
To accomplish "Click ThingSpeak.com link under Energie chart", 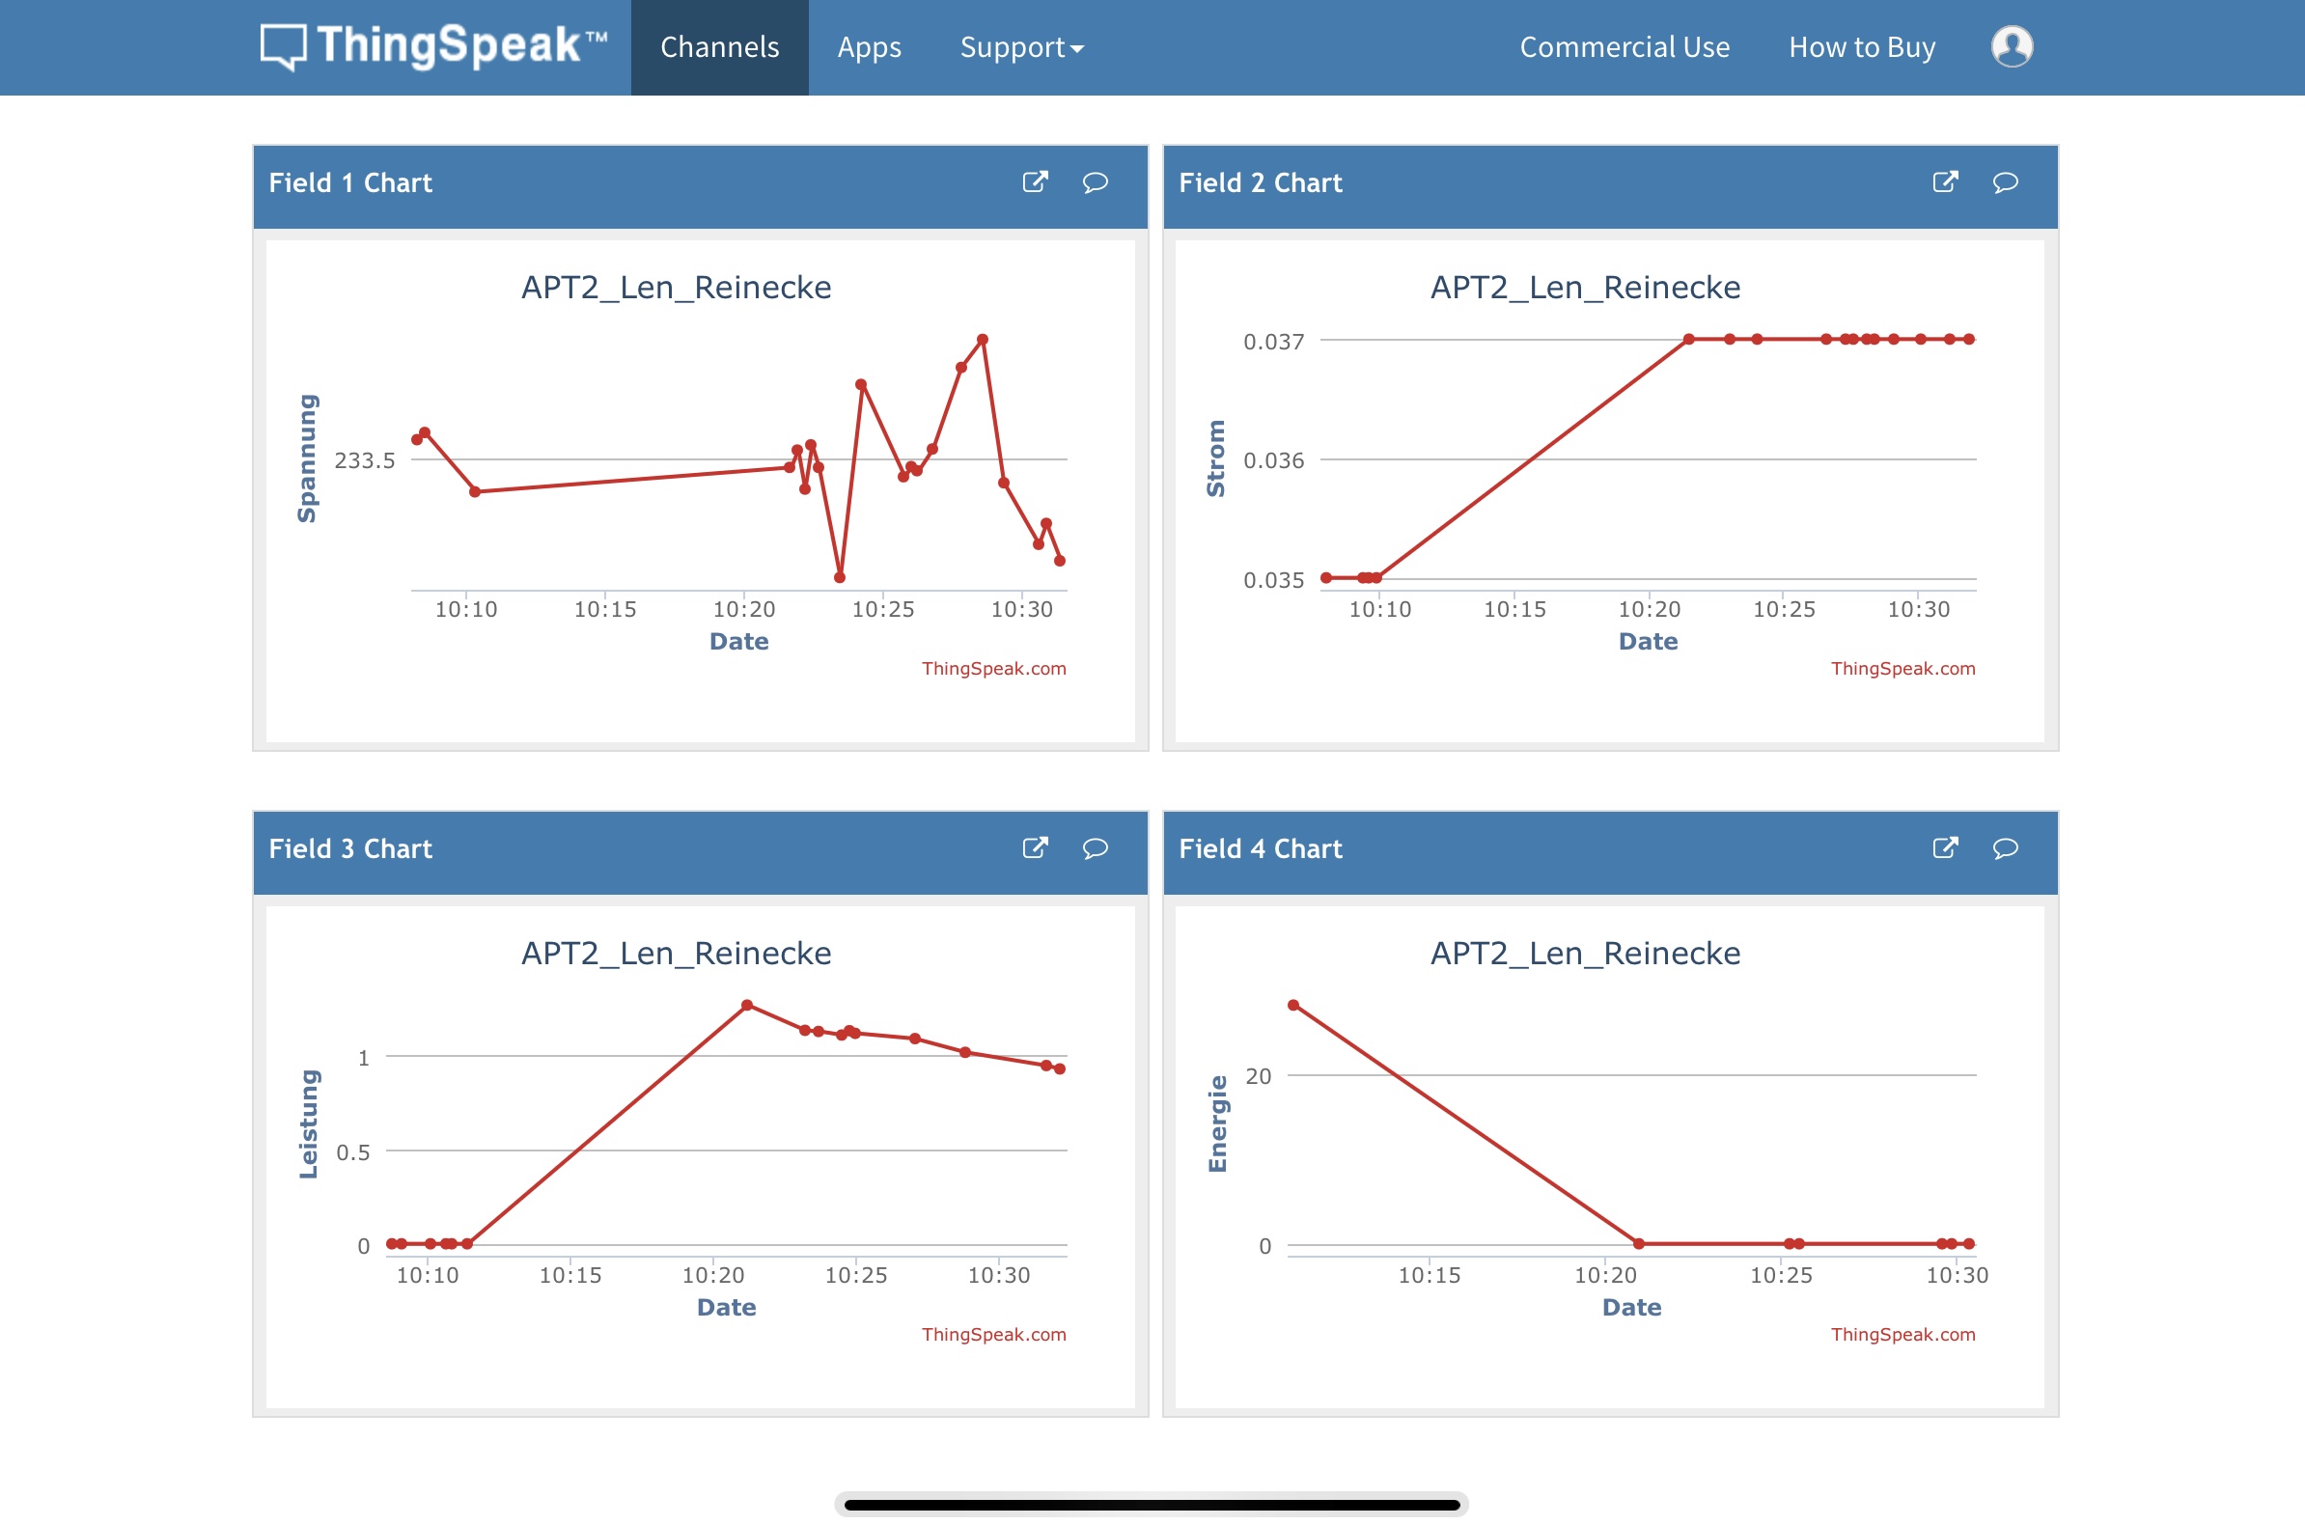I will [x=1902, y=1334].
